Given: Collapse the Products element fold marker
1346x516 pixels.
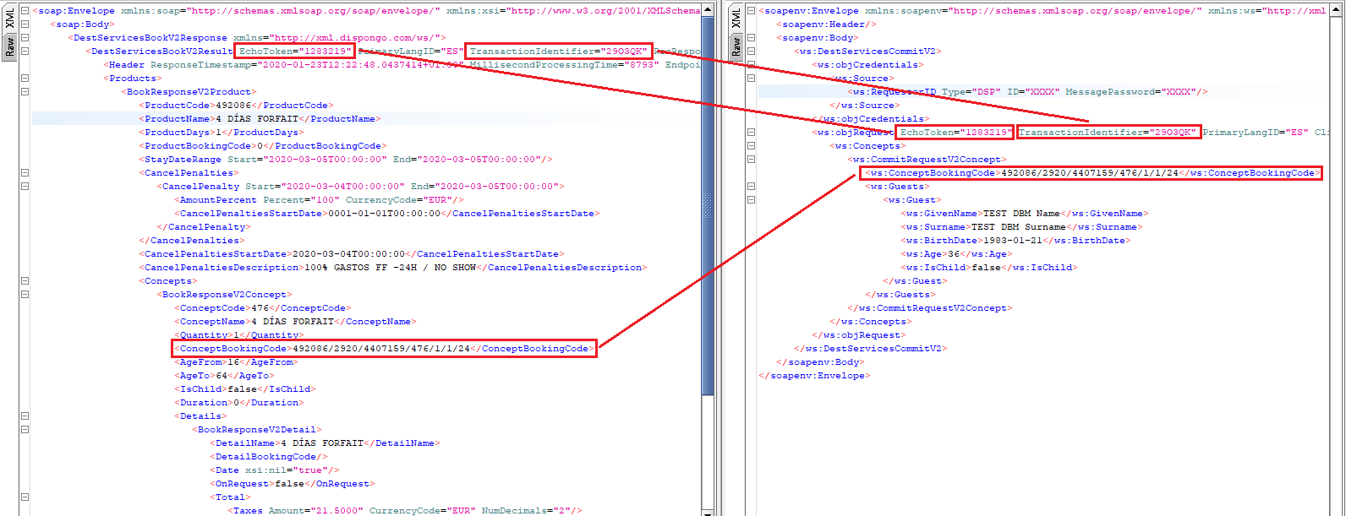Looking at the screenshot, I should point(25,79).
